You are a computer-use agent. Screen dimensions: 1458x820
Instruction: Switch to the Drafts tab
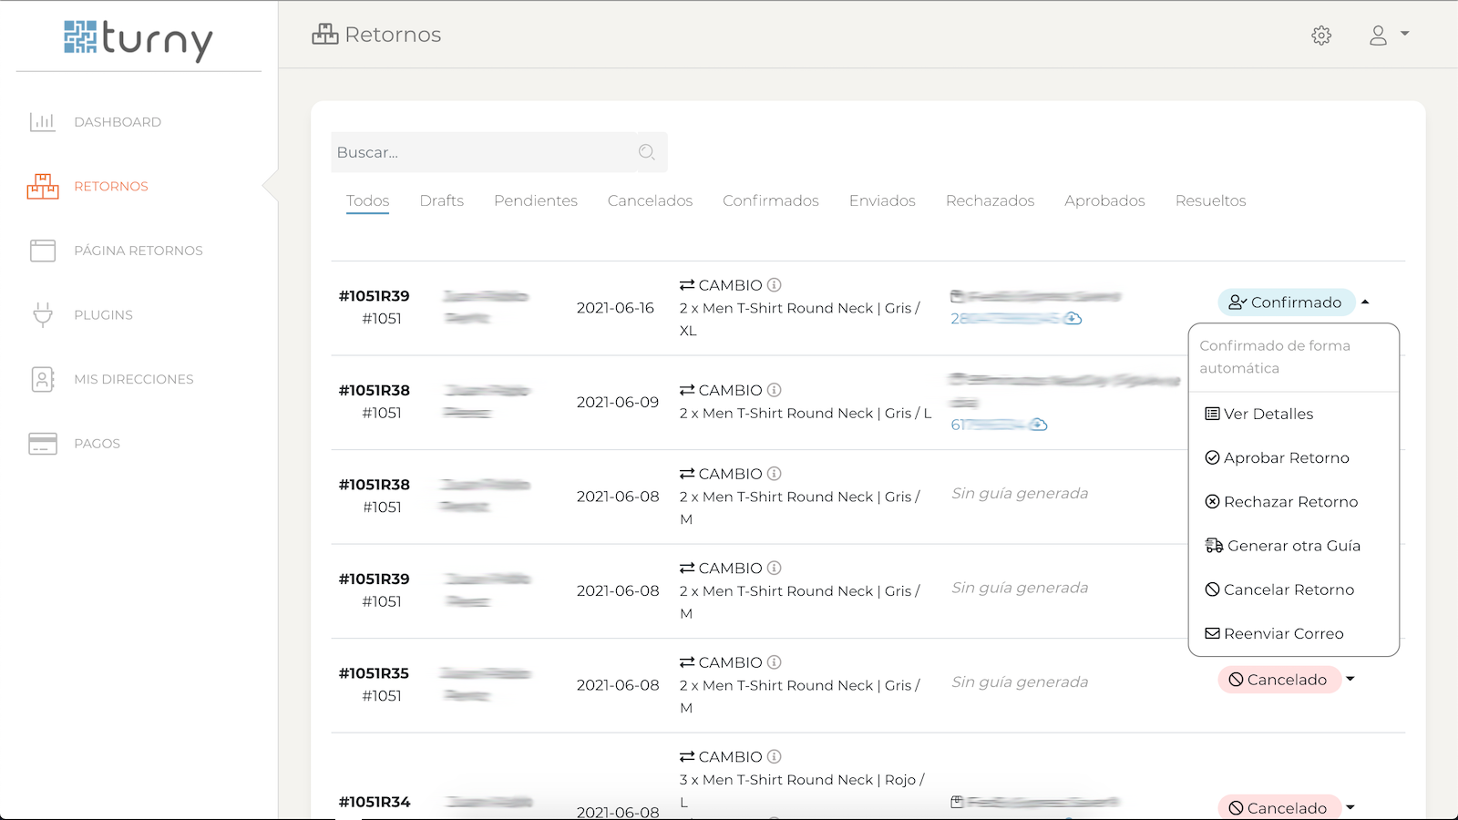pyautogui.click(x=442, y=200)
